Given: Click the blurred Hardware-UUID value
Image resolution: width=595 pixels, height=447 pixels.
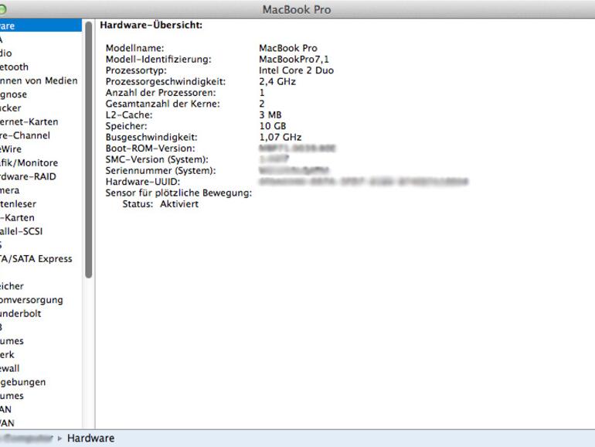Looking at the screenshot, I should [363, 182].
